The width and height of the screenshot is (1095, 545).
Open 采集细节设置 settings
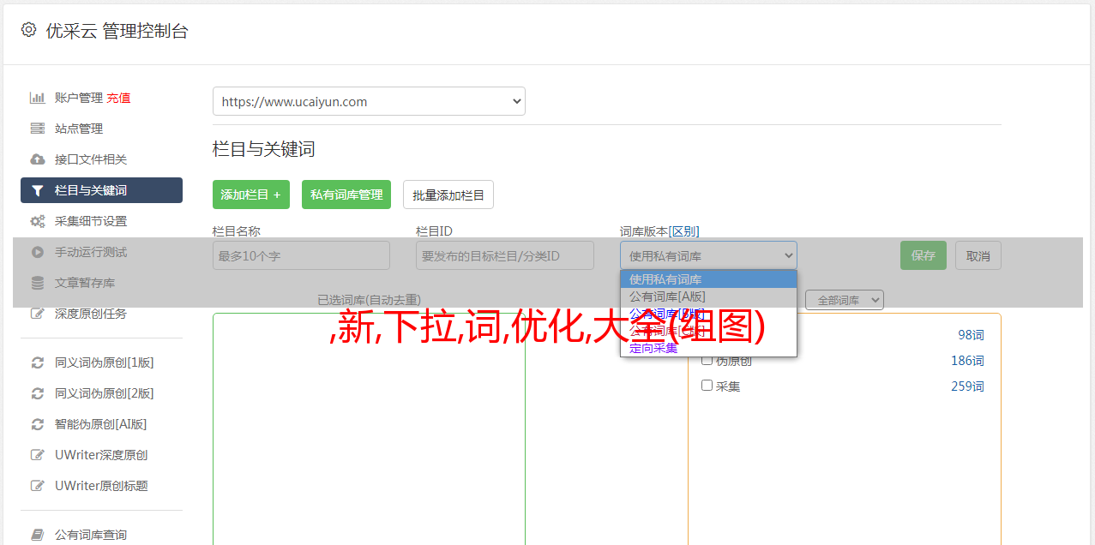(91, 221)
